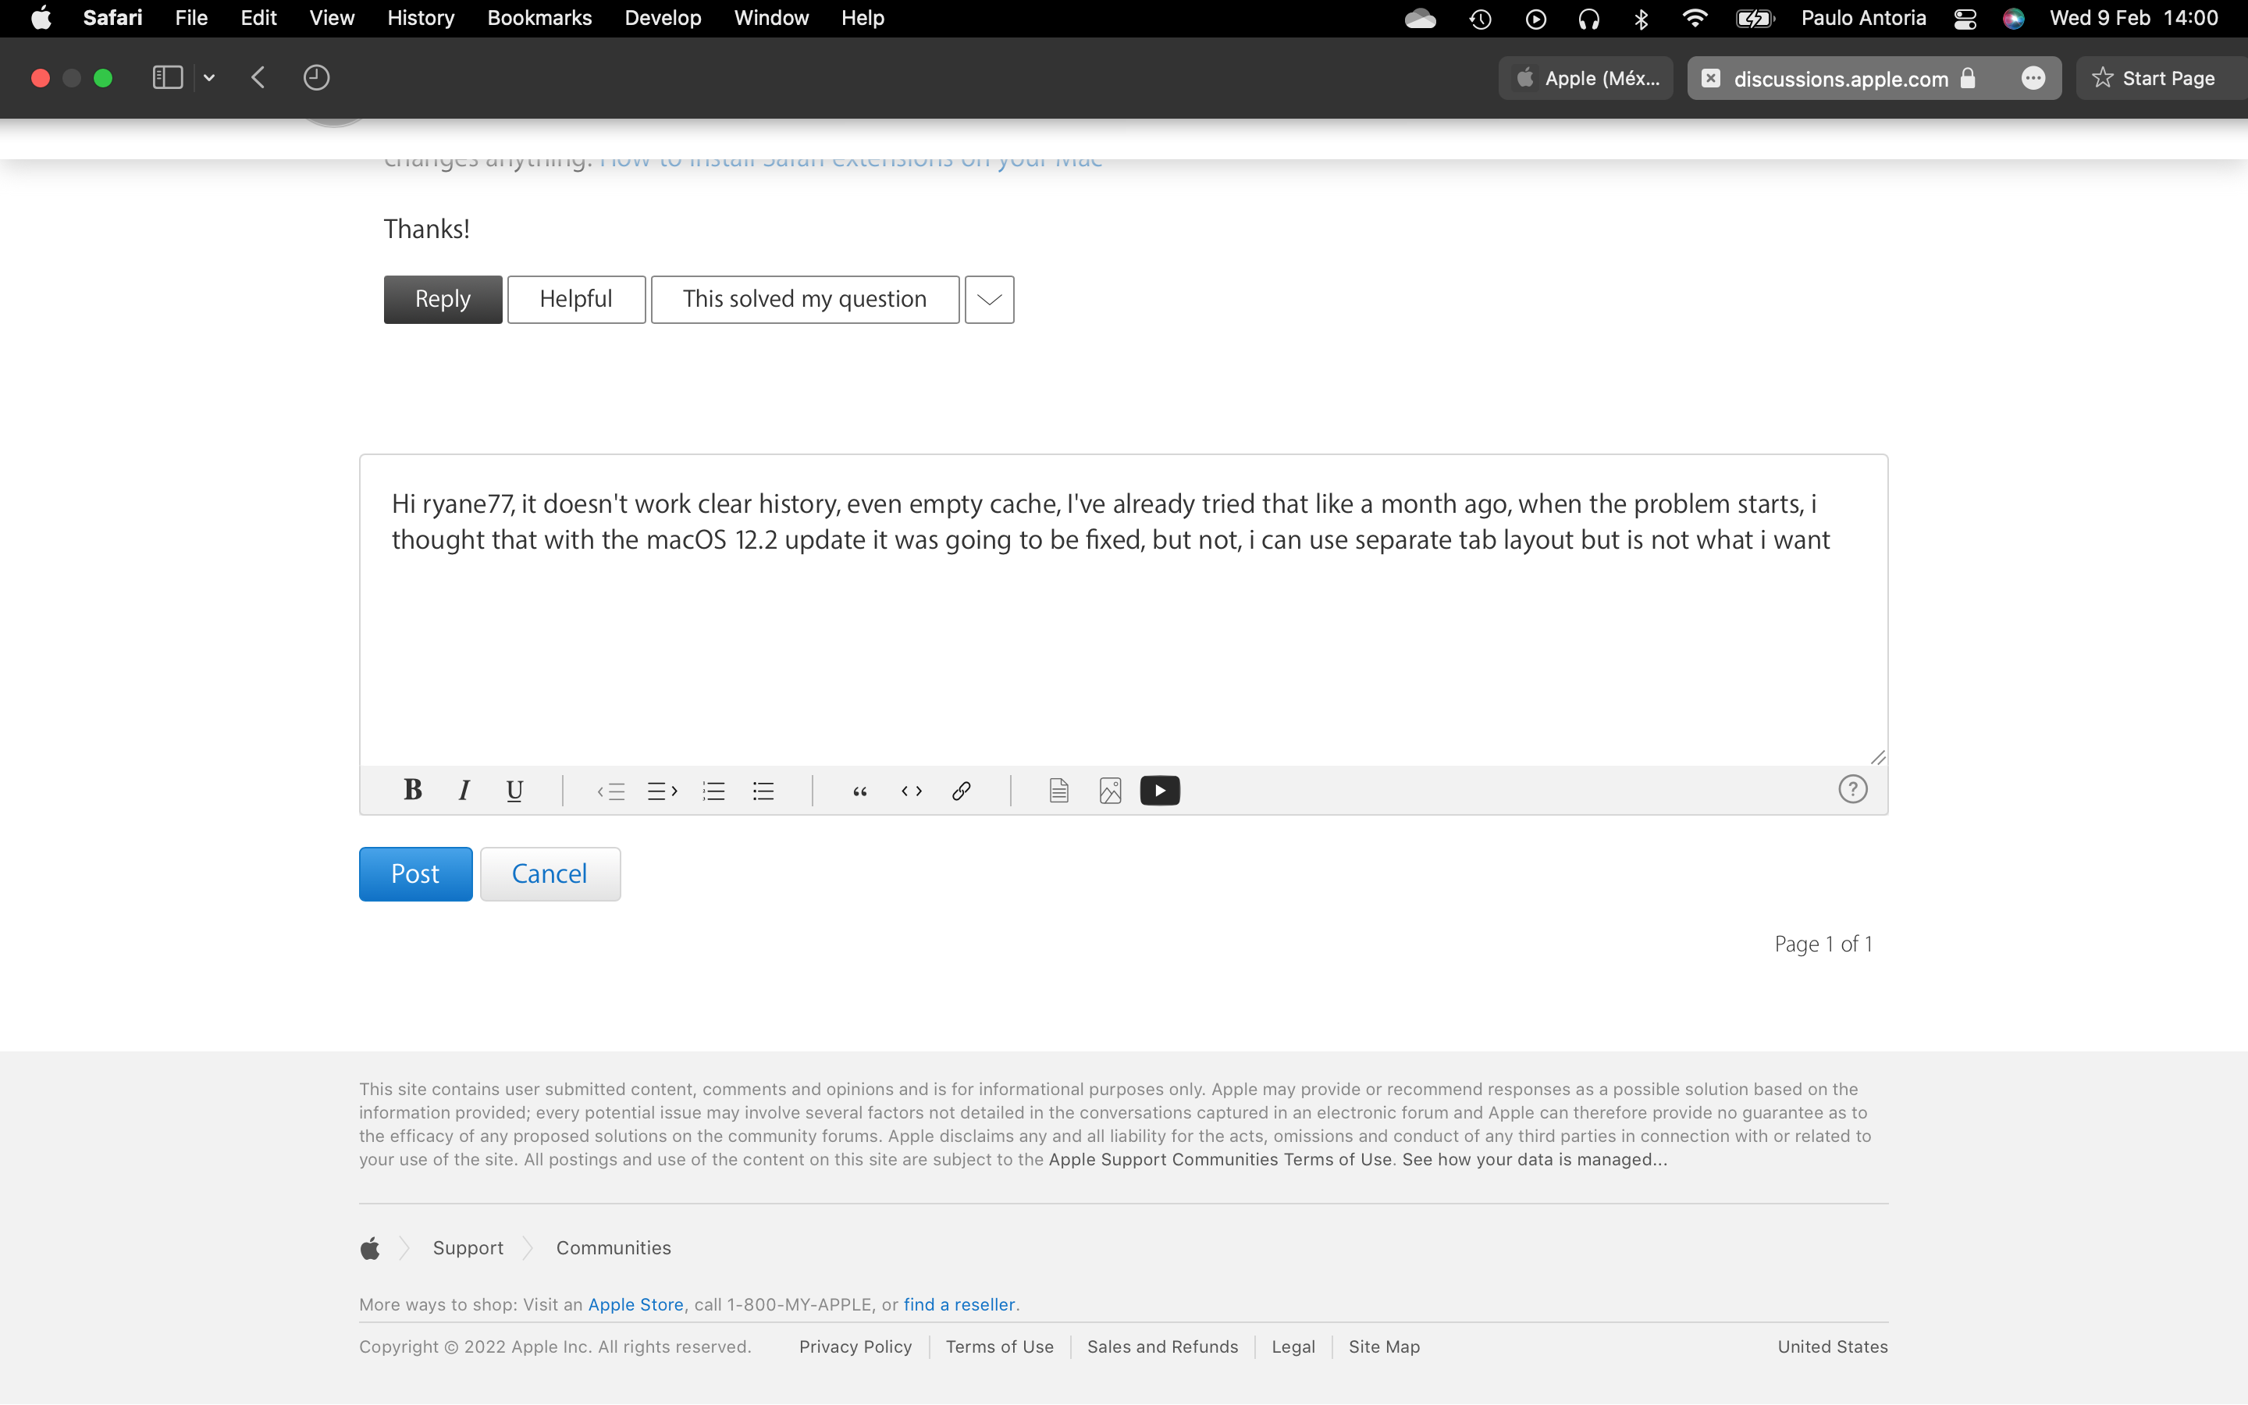
Task: Expand the dropdown next to This solved my question
Action: 987,299
